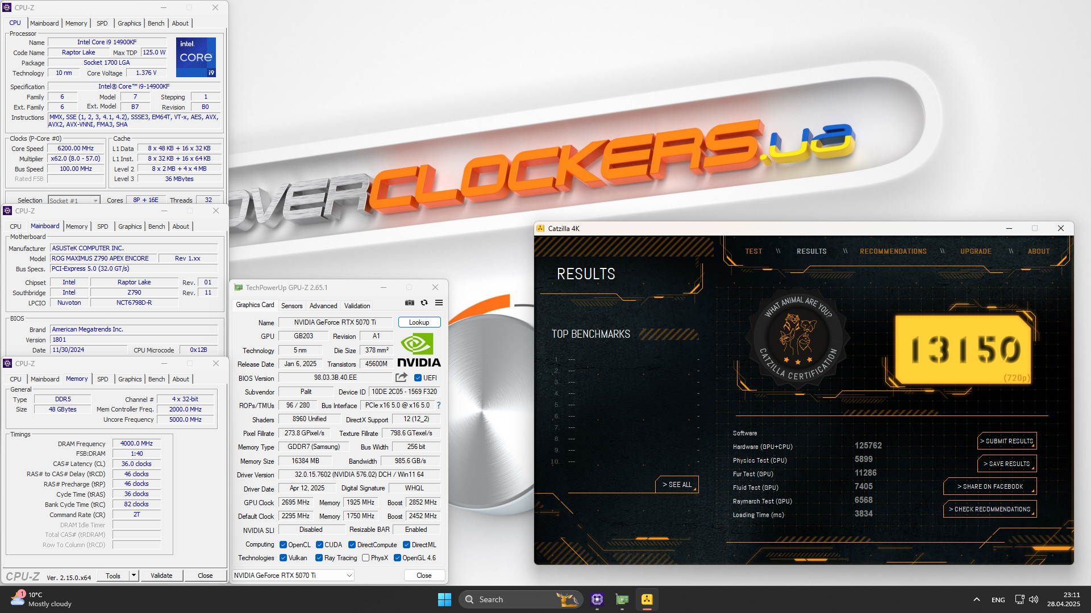Switch to SPD tab in bottom CPU-Z window
The height and width of the screenshot is (613, 1091).
coord(102,379)
